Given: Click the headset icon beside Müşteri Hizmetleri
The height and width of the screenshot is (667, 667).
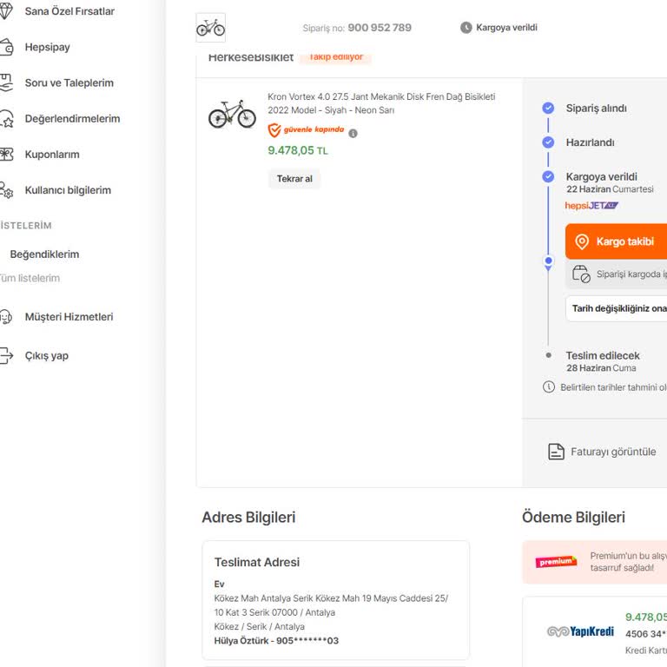Looking at the screenshot, I should [6, 317].
